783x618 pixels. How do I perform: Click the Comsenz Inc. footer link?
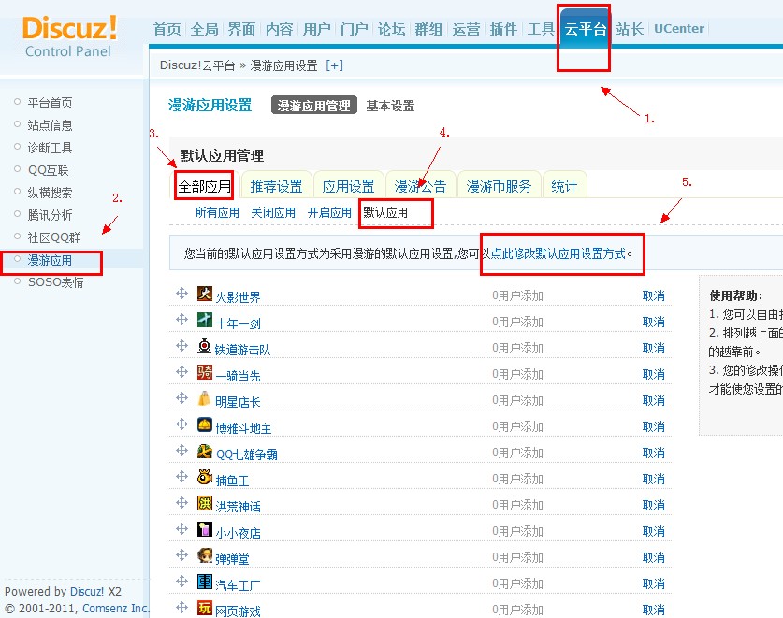115,608
